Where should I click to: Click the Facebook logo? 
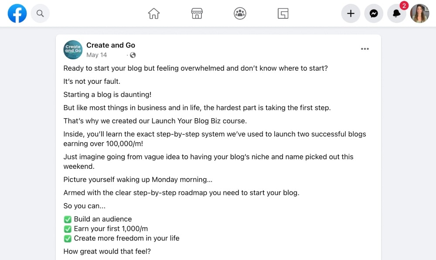[17, 14]
